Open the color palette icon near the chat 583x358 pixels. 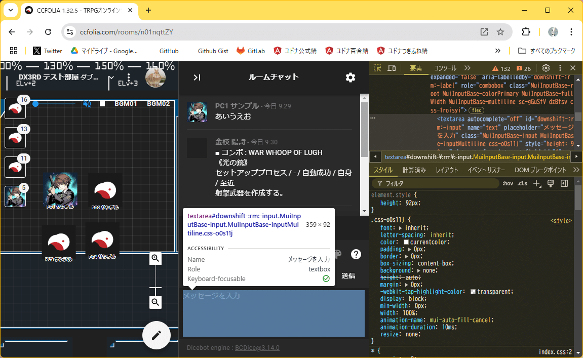coord(337,253)
